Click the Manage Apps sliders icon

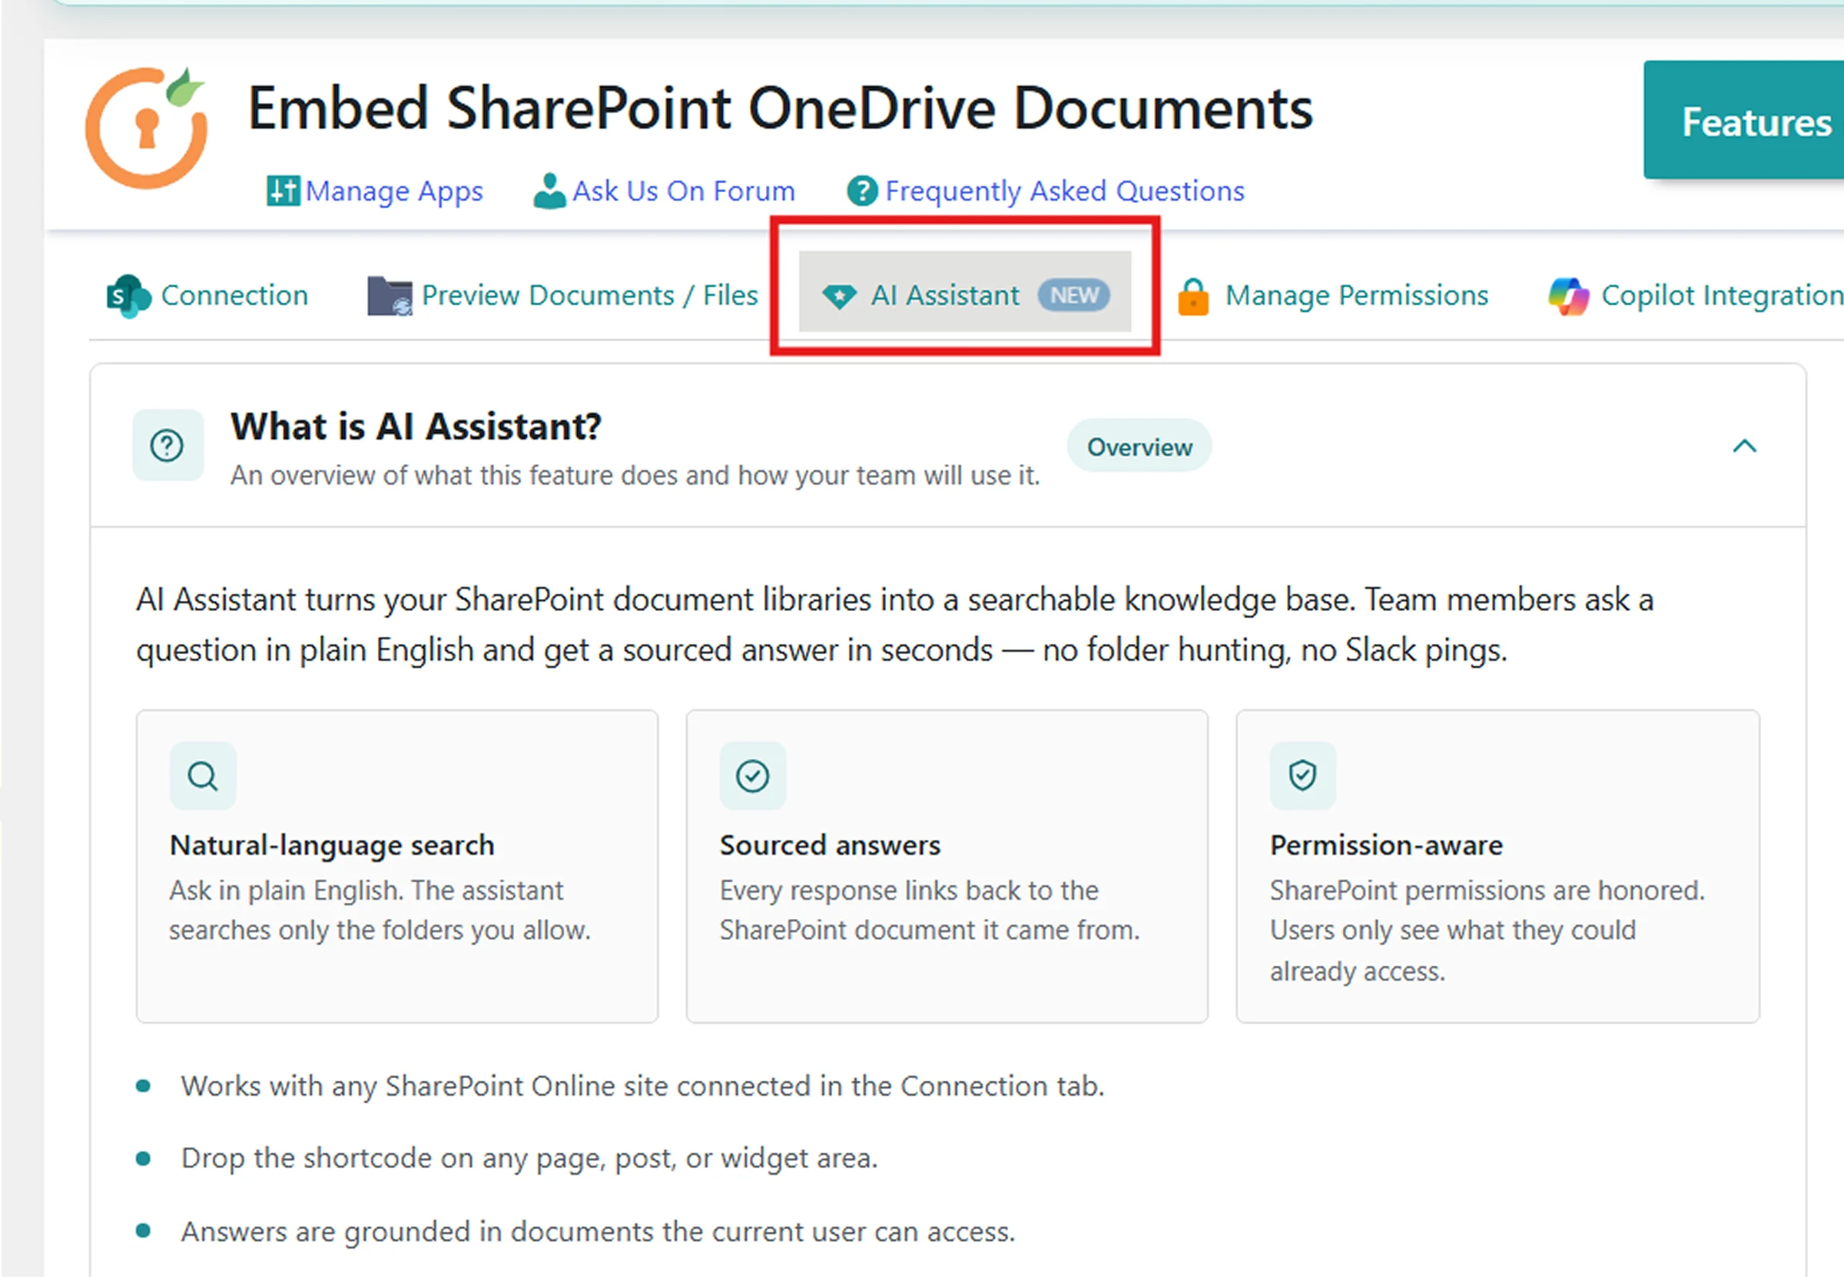(x=283, y=191)
